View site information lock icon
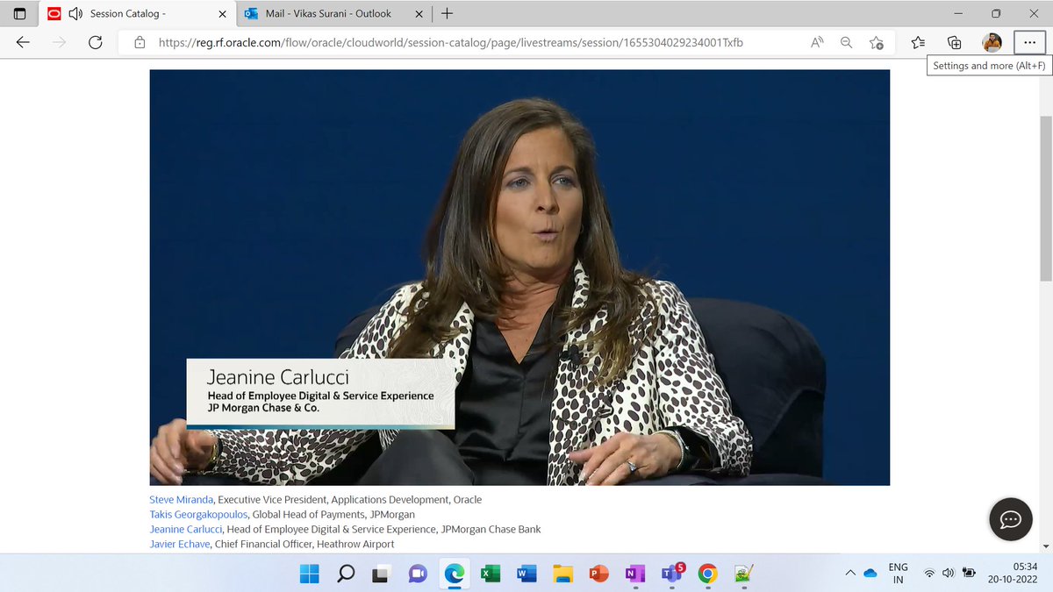 [139, 42]
